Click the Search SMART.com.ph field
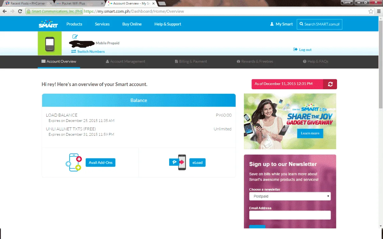Image resolution: width=383 pixels, height=239 pixels. (x=319, y=24)
